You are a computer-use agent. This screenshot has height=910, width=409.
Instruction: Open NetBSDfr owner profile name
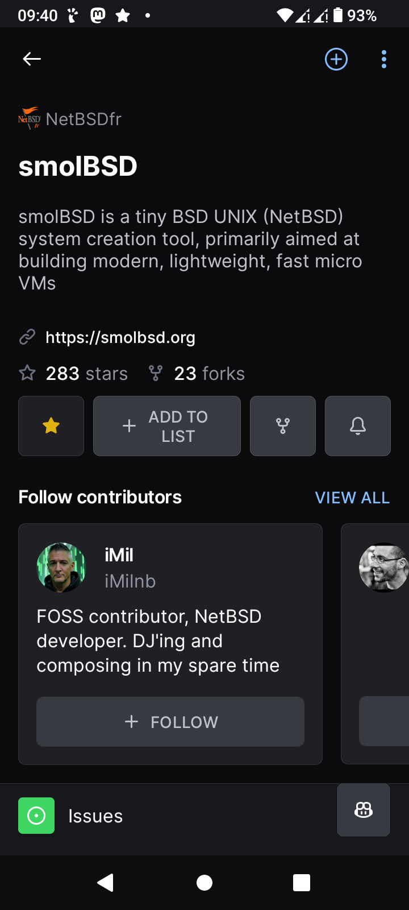click(x=84, y=119)
